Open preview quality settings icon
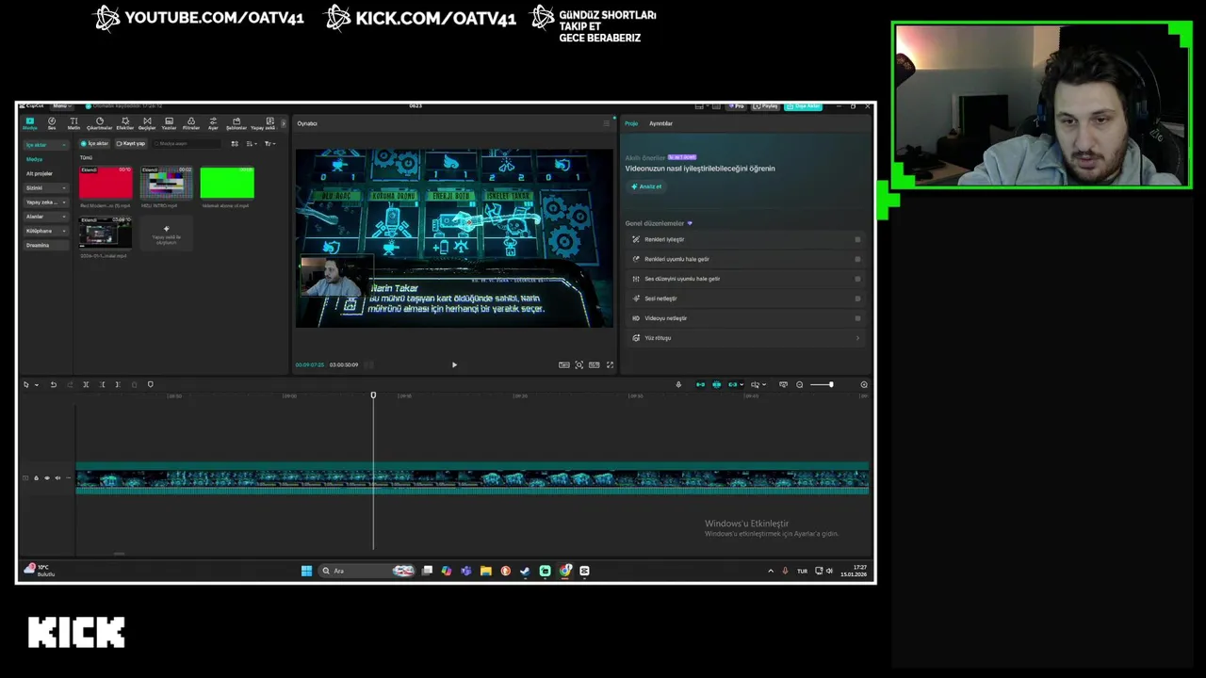 pyautogui.click(x=563, y=364)
